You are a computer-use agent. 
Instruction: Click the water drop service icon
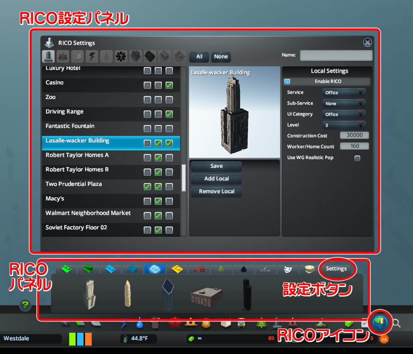coord(140,324)
